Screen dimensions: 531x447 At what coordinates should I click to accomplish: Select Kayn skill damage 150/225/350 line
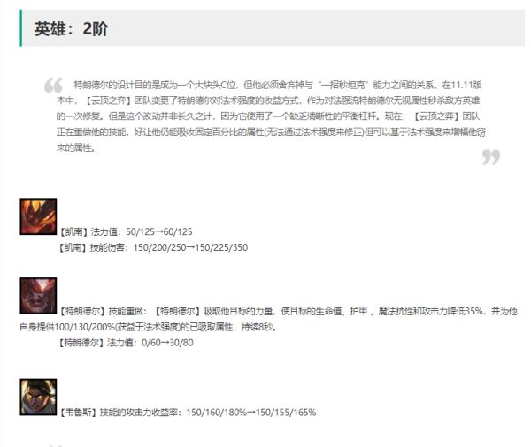pyautogui.click(x=153, y=247)
